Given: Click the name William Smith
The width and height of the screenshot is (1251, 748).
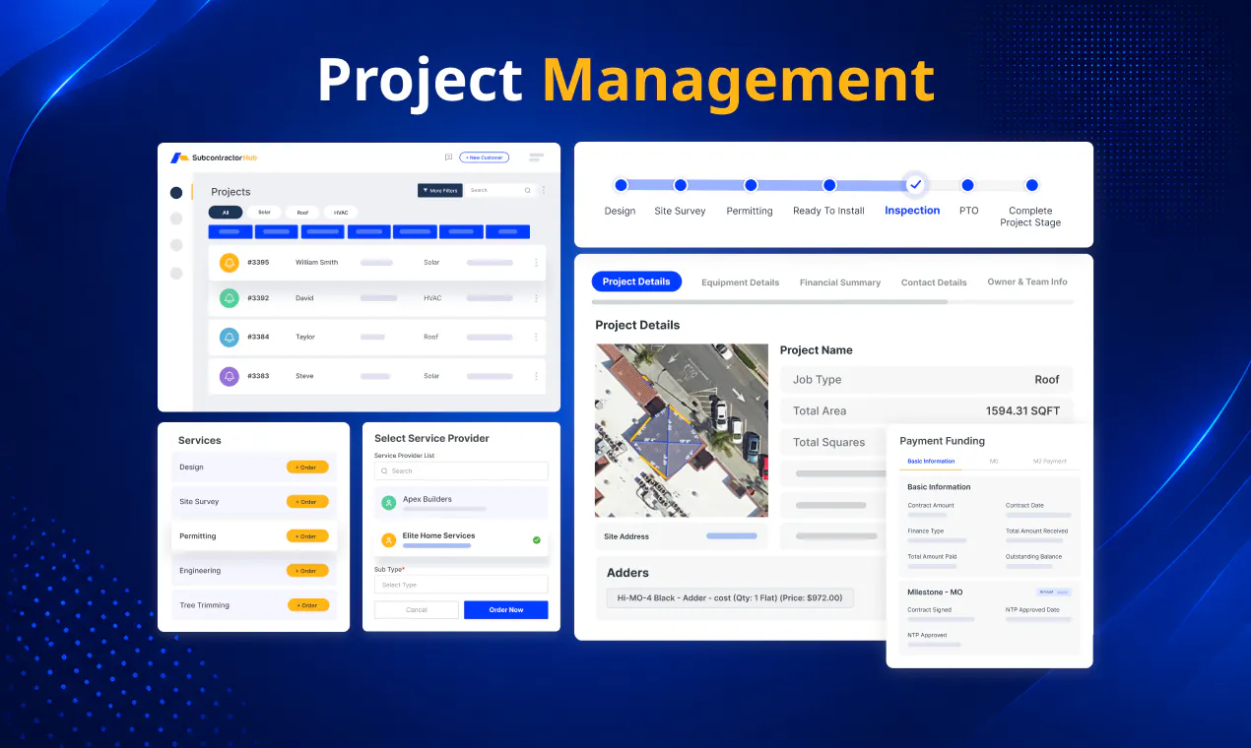Looking at the screenshot, I should coord(316,263).
